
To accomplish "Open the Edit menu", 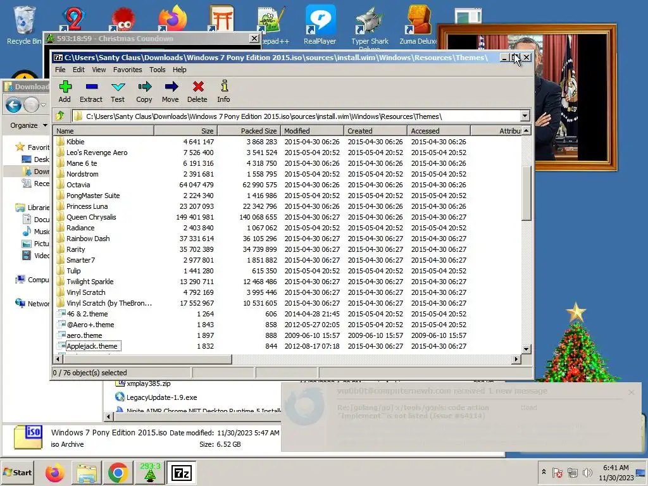I will [x=78, y=70].
